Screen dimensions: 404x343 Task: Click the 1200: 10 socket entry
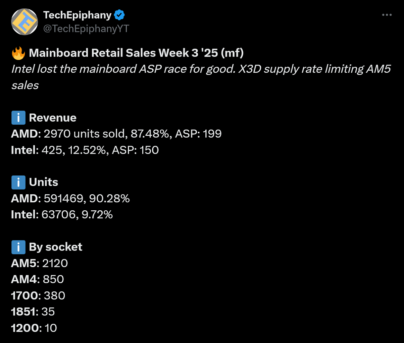34,328
